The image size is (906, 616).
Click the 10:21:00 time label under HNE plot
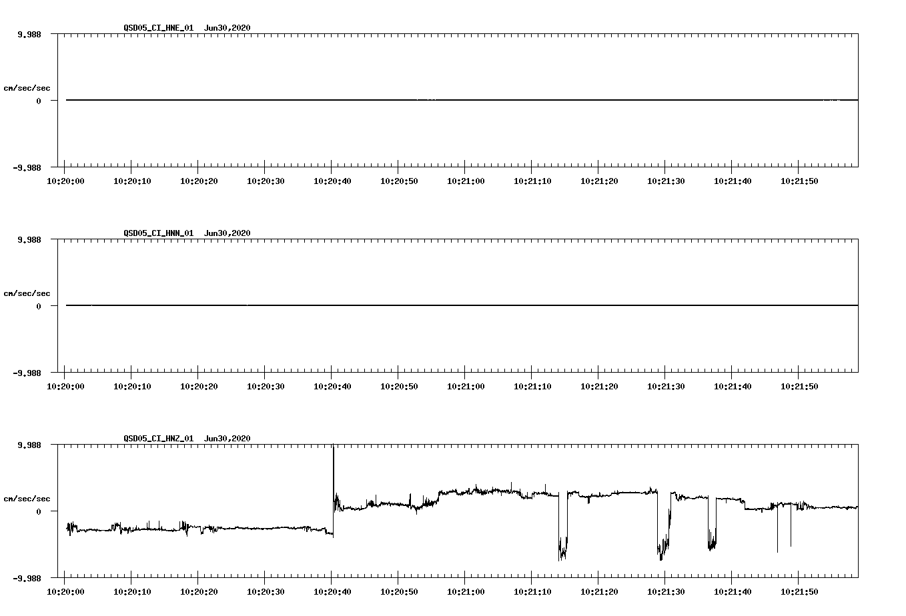point(466,181)
